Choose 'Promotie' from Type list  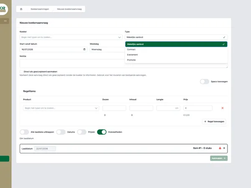pyautogui.click(x=176, y=60)
